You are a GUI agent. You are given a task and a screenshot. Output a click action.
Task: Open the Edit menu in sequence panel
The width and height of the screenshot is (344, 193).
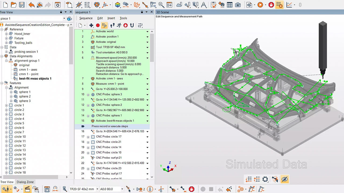pyautogui.click(x=100, y=18)
